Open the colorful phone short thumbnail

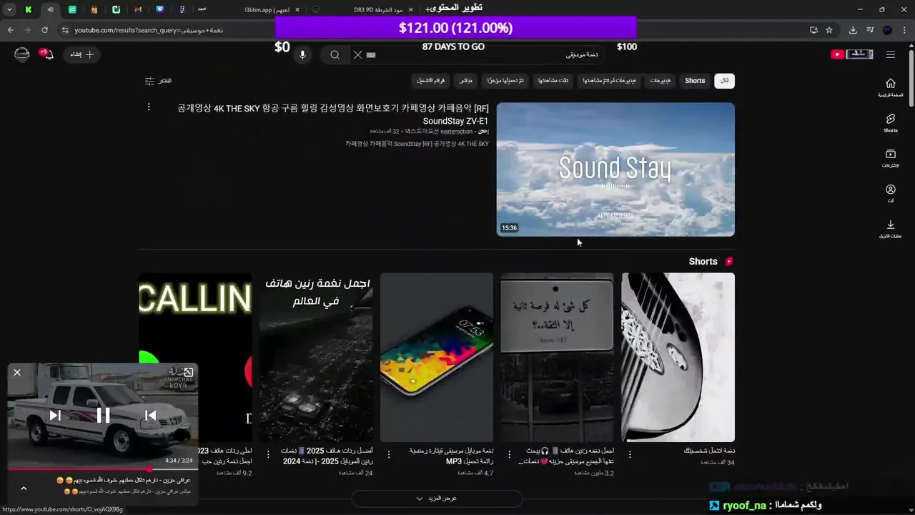[x=437, y=357]
